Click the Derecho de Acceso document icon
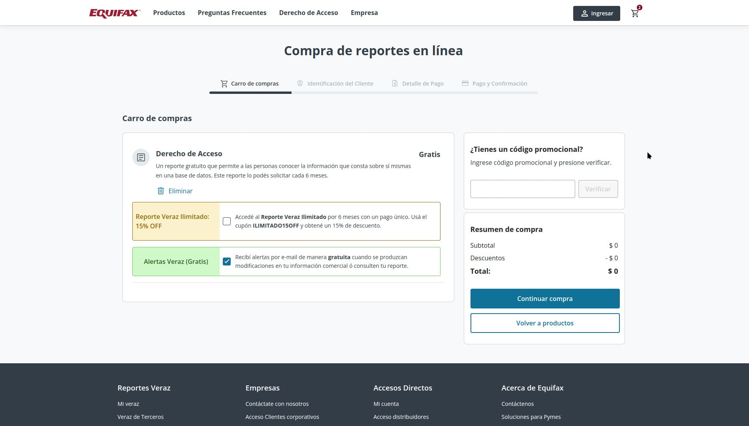The height and width of the screenshot is (426, 749). click(141, 157)
